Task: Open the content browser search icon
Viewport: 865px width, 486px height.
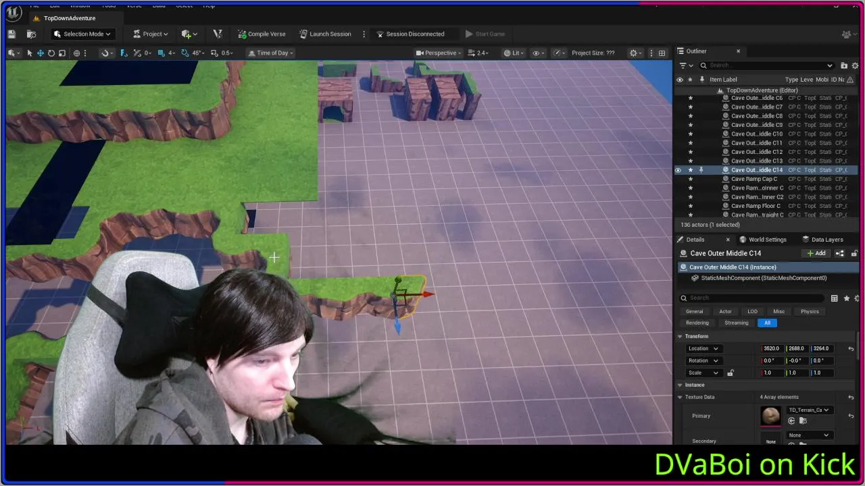Action: pos(31,34)
